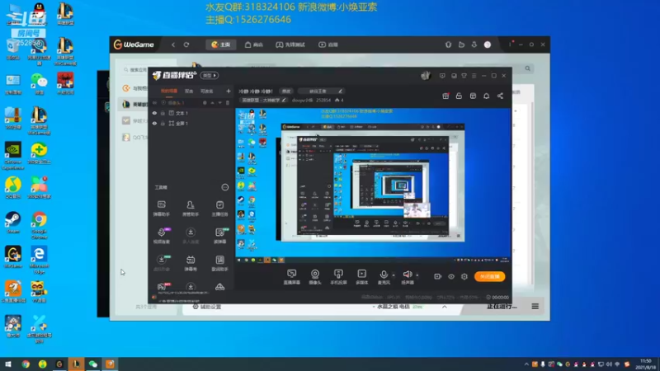Edit the stream category tag pencil
This screenshot has height=371, width=660.
click(x=284, y=100)
